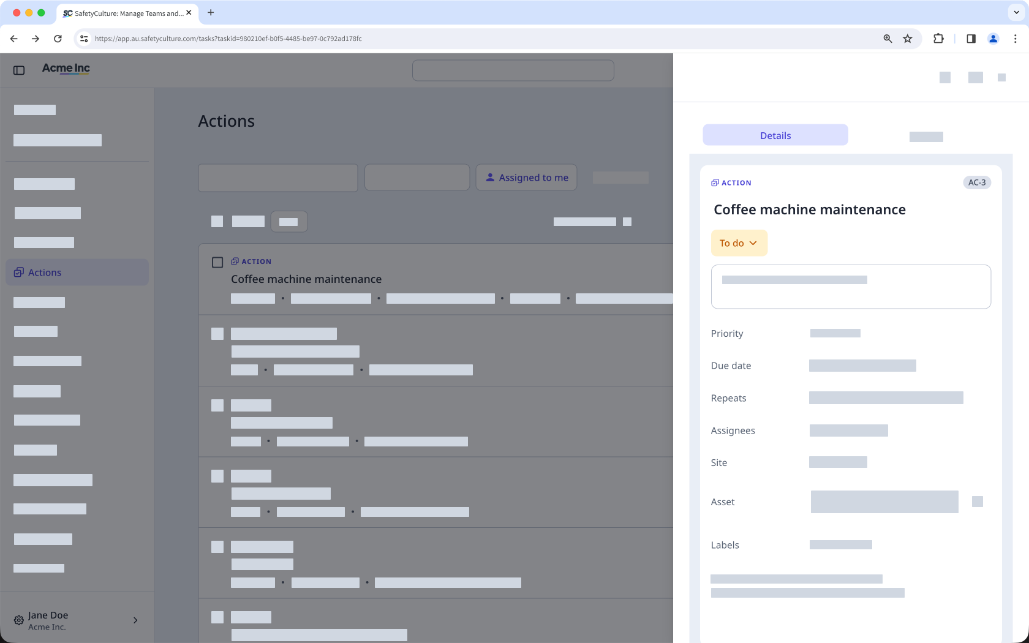Click the action description text box

pyautogui.click(x=851, y=287)
